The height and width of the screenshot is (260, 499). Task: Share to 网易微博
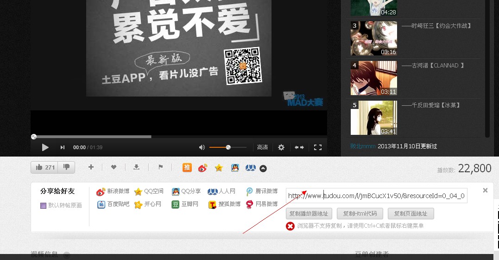[262, 204]
